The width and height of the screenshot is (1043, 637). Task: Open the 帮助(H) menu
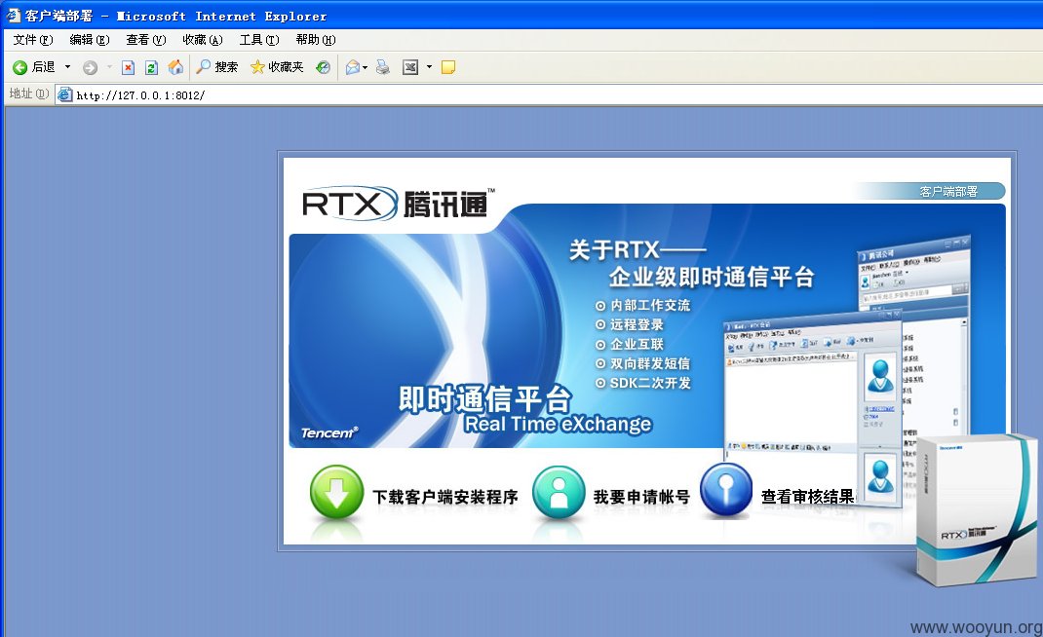tap(316, 40)
